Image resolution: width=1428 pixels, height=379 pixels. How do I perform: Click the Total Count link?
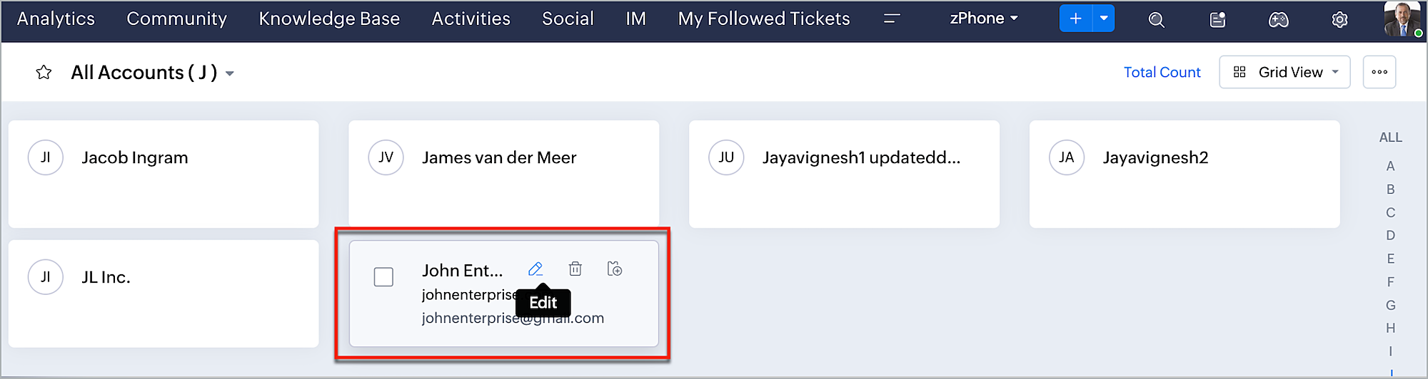point(1162,72)
